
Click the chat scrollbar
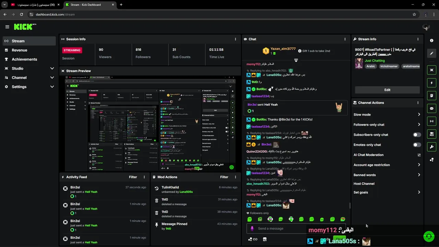pyautogui.click(x=350, y=205)
